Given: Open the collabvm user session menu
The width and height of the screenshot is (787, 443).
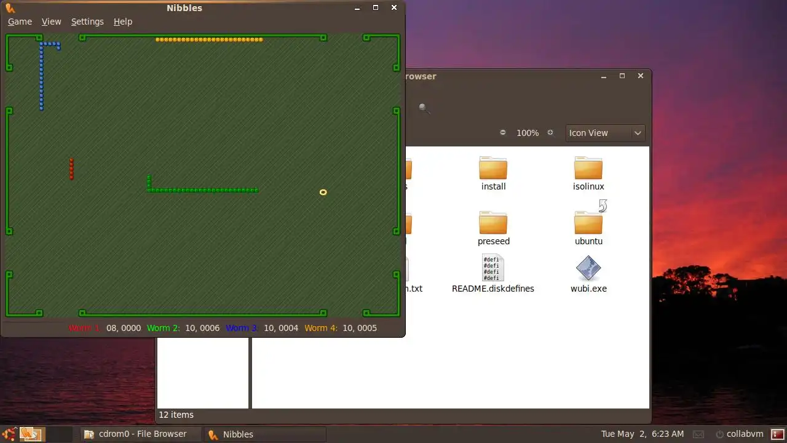Looking at the screenshot, I should click(x=739, y=434).
